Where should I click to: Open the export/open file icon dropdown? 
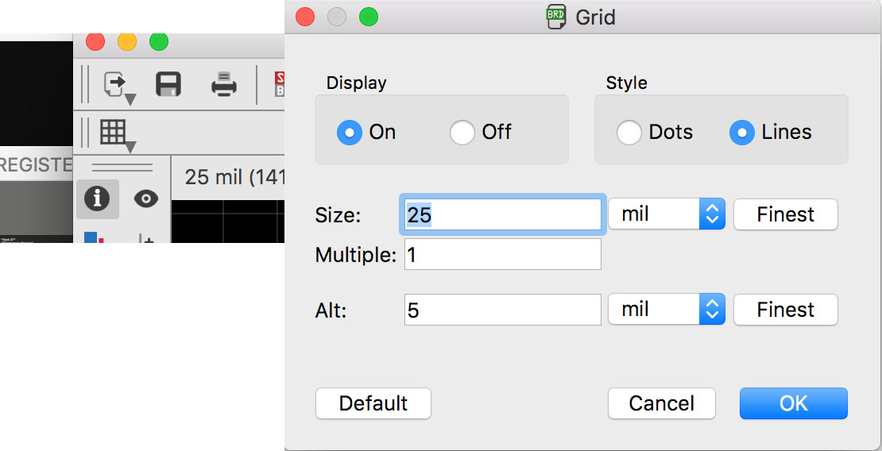pos(119,87)
